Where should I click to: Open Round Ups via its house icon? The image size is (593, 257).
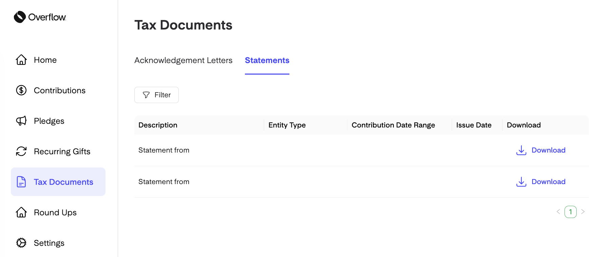pos(21,212)
